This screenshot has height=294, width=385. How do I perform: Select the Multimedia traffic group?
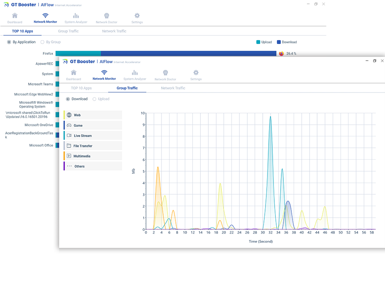(92, 156)
